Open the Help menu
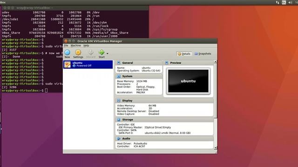Screen dimensions: 298x167 [86, 45]
